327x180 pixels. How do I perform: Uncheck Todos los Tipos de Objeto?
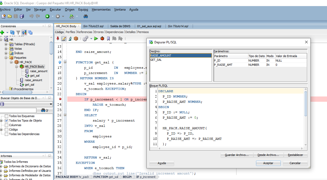[x=7, y=121]
